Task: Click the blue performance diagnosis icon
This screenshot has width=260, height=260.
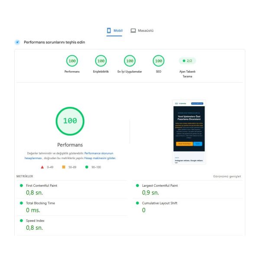Action: pos(17,42)
